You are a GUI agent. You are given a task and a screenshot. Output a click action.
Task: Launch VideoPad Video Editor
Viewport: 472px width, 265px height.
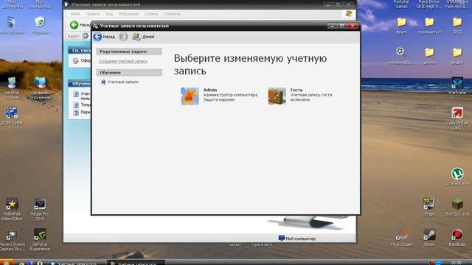point(12,204)
